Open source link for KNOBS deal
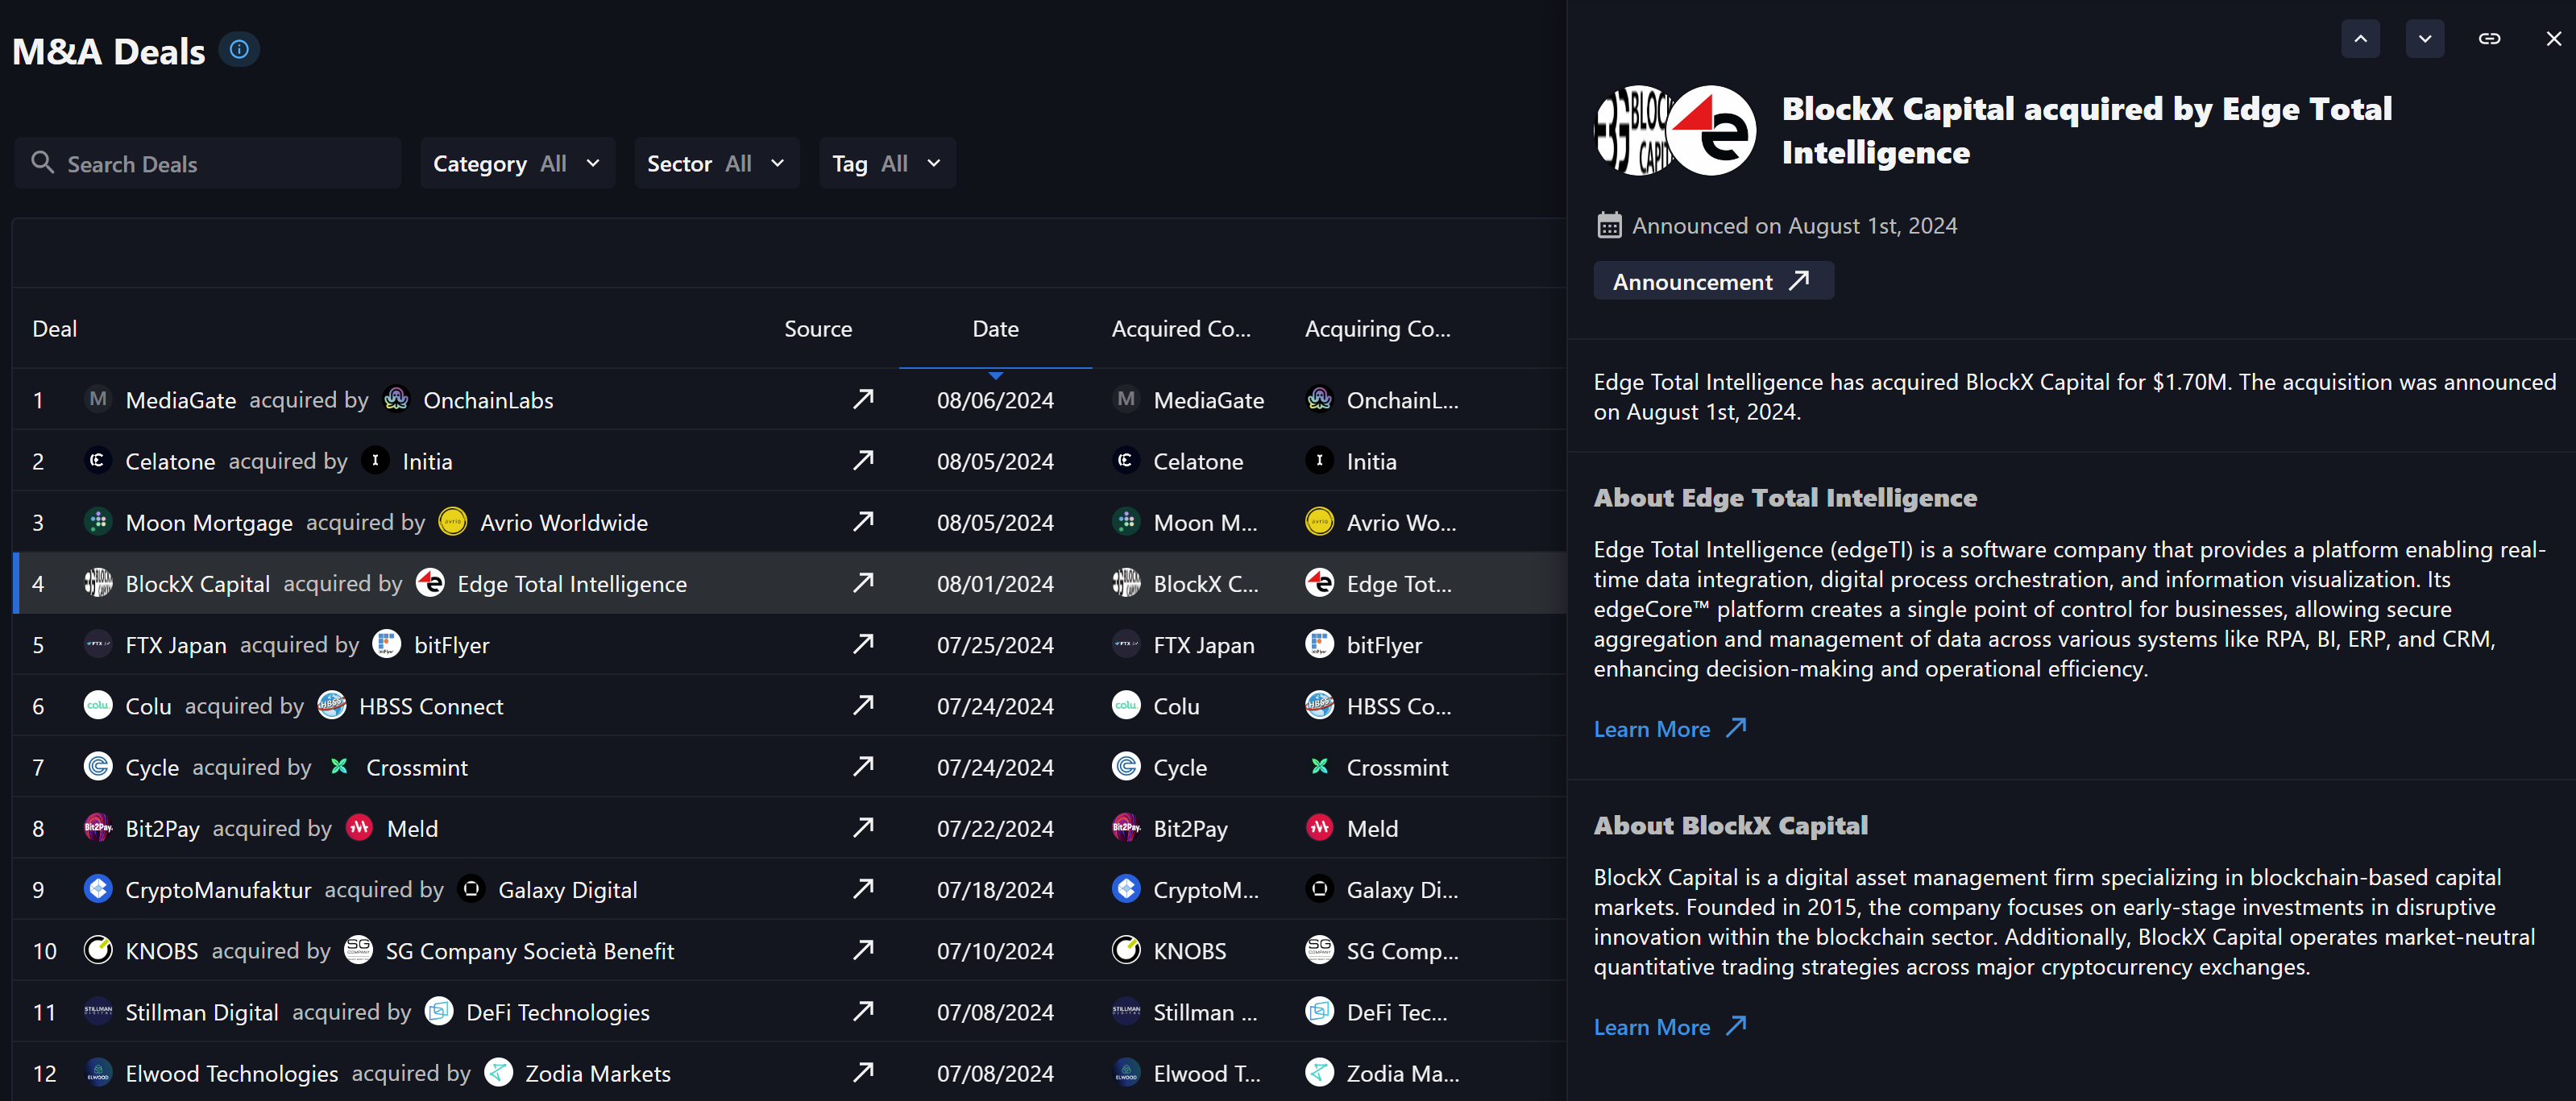The height and width of the screenshot is (1101, 2576). click(x=863, y=949)
